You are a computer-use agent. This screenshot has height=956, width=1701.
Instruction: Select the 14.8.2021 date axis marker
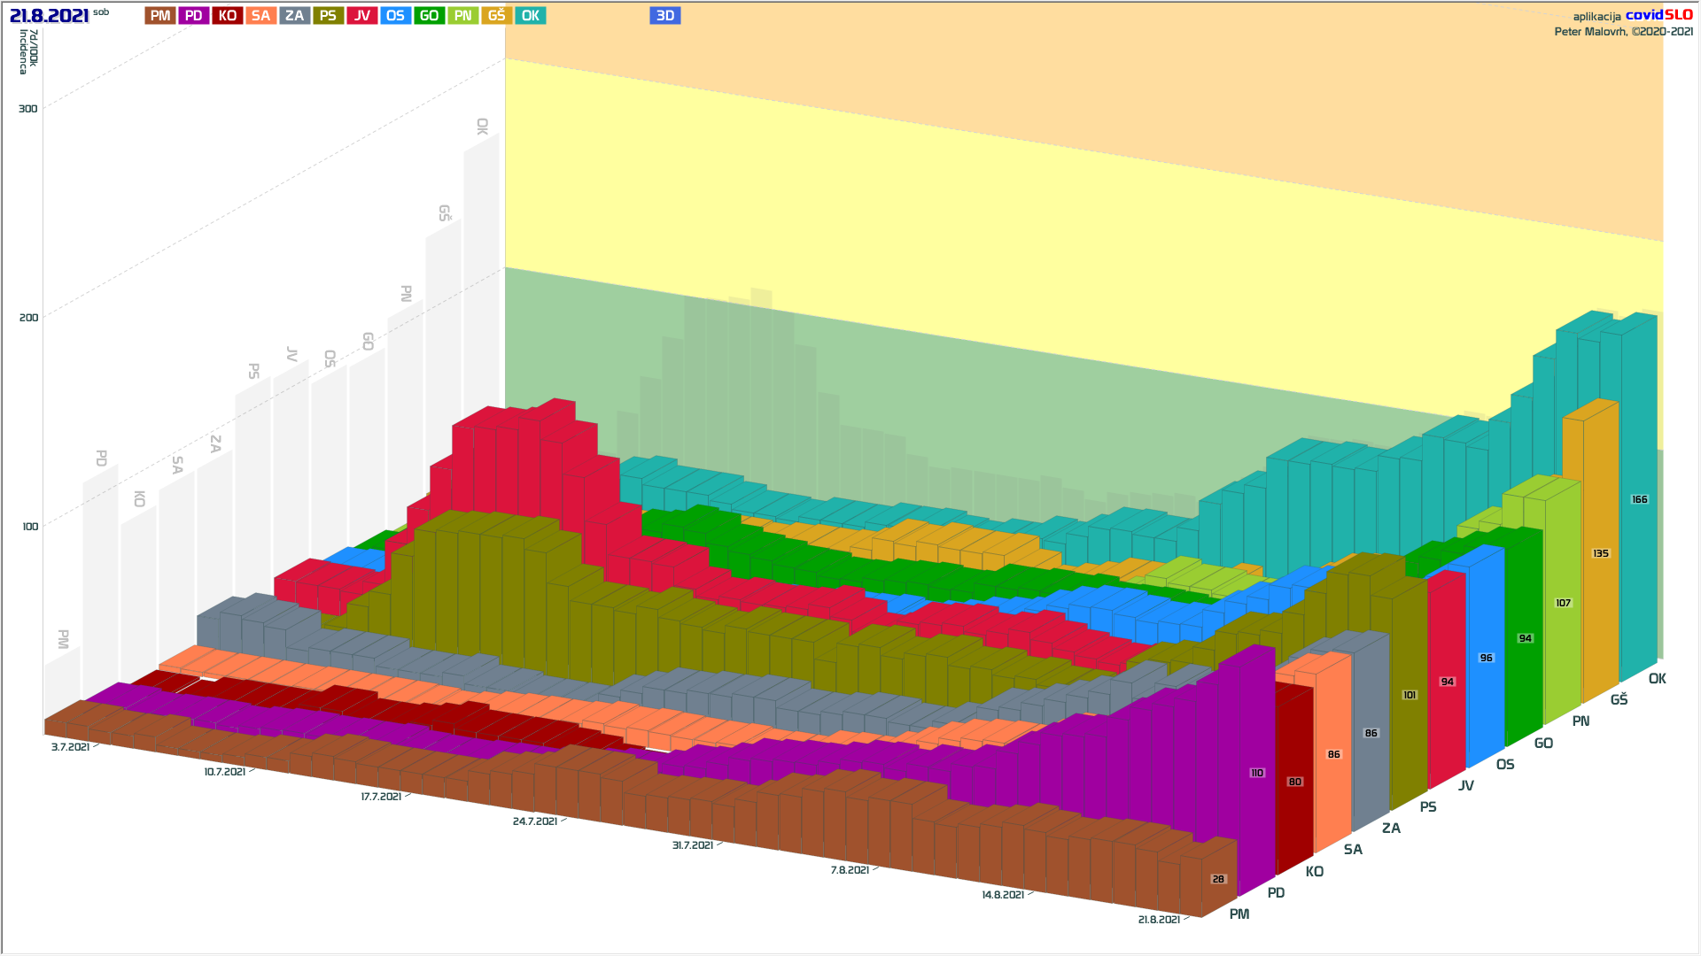click(x=1002, y=895)
